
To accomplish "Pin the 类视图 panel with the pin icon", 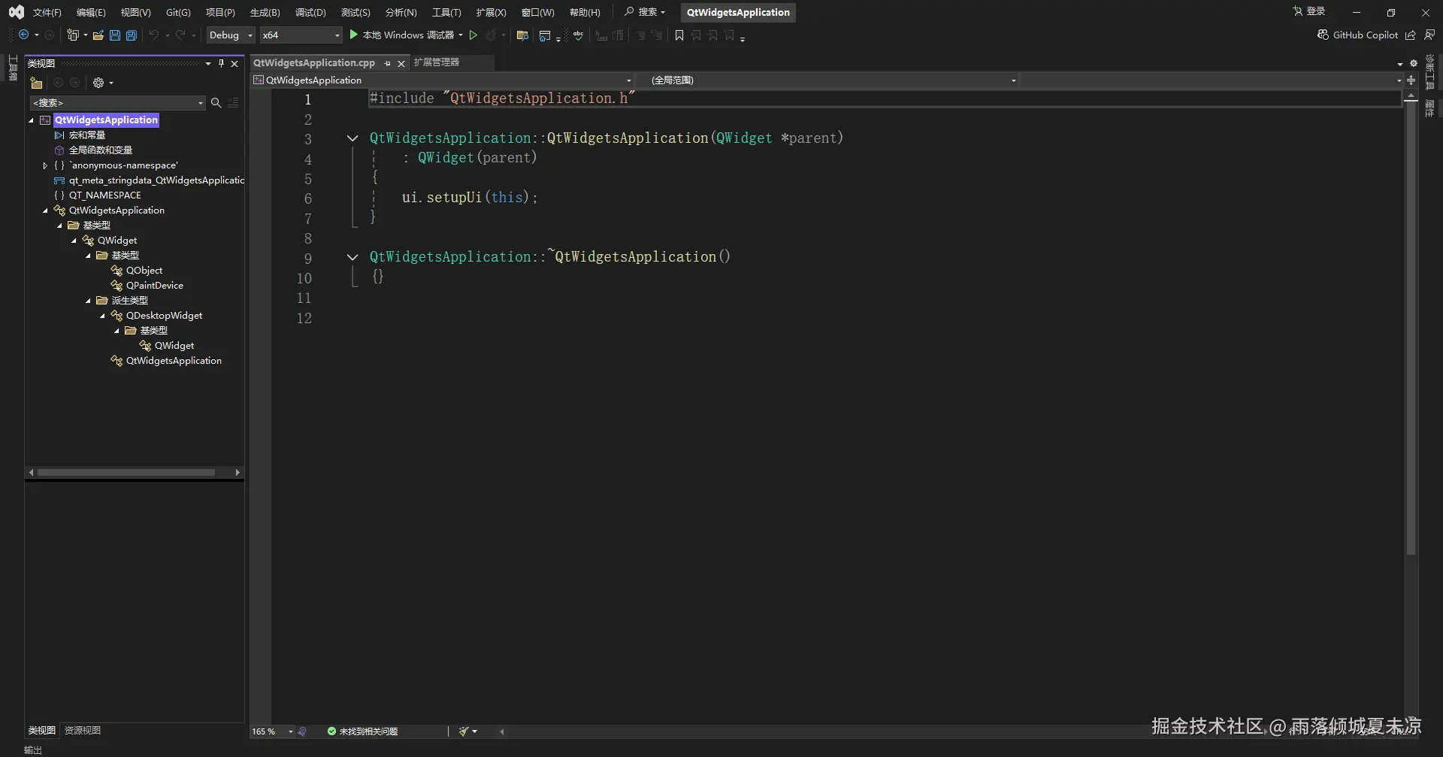I will pyautogui.click(x=221, y=64).
